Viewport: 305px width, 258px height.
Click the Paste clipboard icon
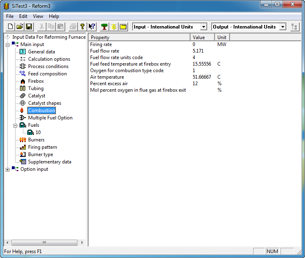tap(60, 26)
